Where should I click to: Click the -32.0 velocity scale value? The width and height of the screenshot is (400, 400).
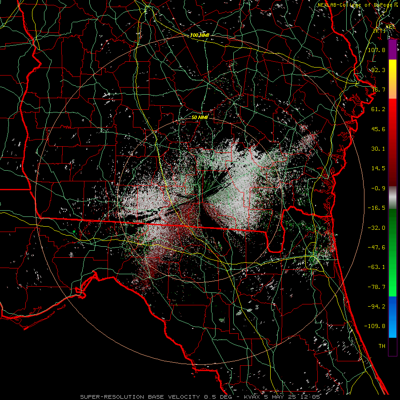point(376,228)
